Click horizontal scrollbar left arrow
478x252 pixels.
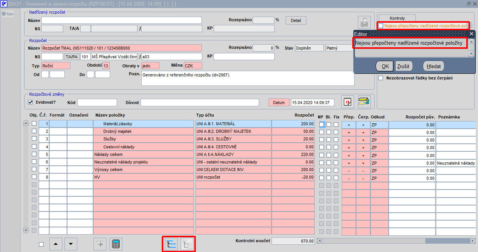(x=319, y=241)
